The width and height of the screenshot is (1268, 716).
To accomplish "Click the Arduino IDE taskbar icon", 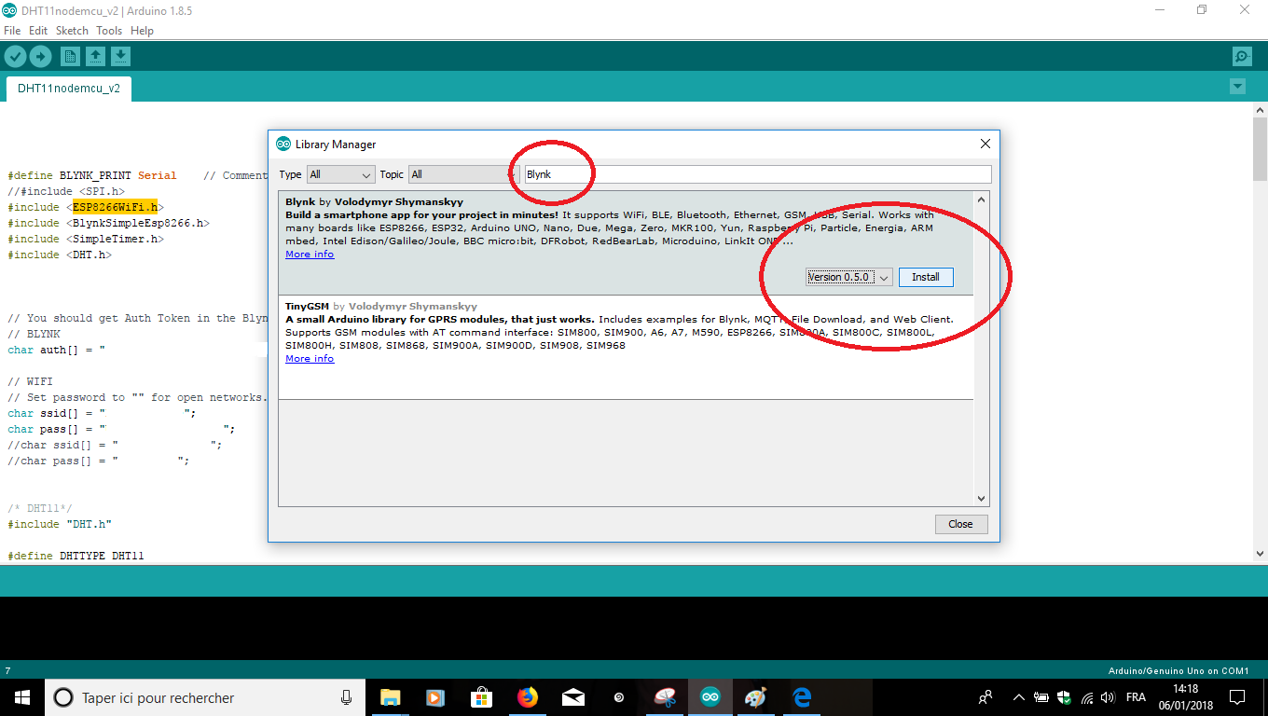I will pyautogui.click(x=710, y=697).
